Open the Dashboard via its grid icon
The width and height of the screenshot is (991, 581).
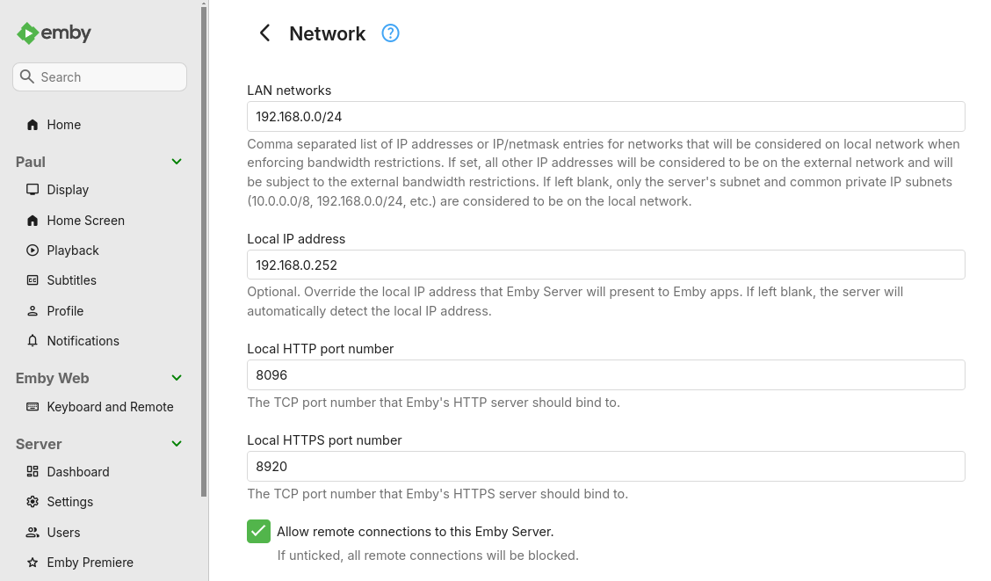[x=31, y=472]
